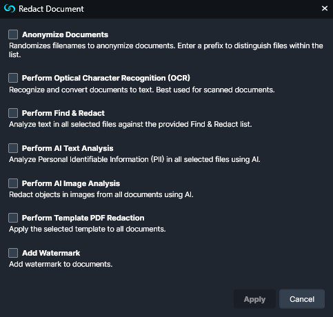Click the "Add Watermark" heading label
The image size is (333, 317).
point(51,253)
